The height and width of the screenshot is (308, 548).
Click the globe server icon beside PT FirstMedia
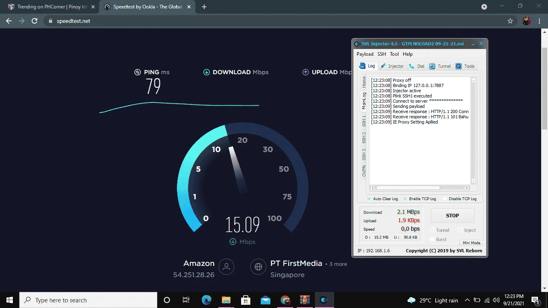tap(258, 267)
